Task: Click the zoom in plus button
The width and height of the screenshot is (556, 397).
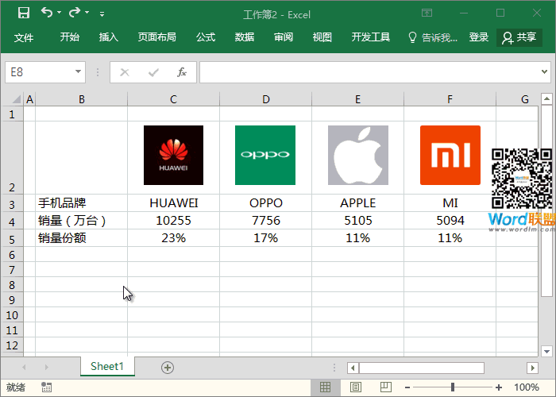Action: (x=499, y=387)
